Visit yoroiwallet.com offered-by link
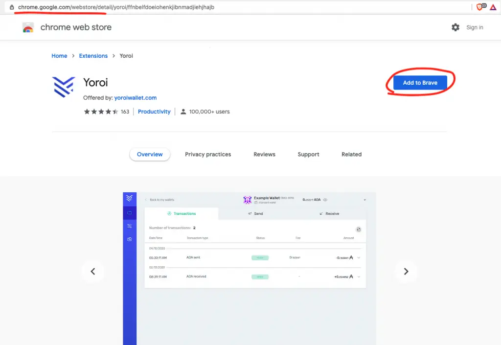 [x=136, y=98]
